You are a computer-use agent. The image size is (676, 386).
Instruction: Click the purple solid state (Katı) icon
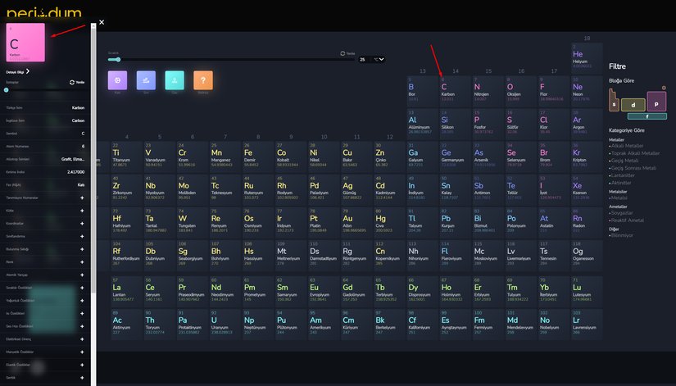tap(119, 80)
